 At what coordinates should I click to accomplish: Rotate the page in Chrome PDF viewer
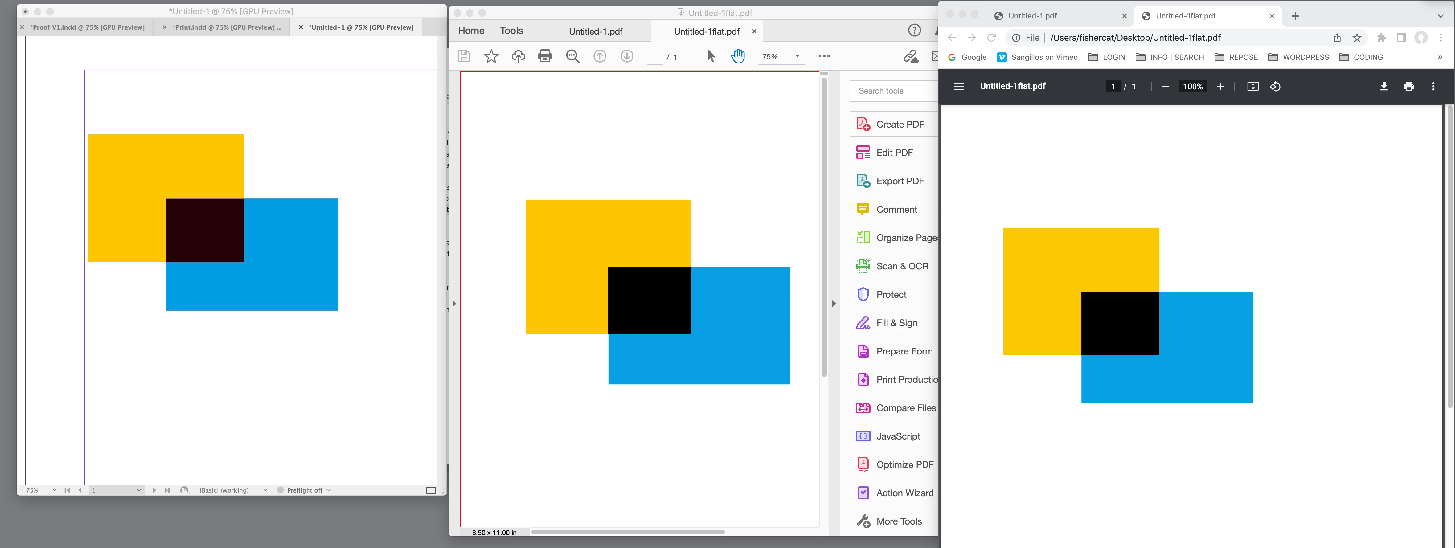pyautogui.click(x=1275, y=86)
